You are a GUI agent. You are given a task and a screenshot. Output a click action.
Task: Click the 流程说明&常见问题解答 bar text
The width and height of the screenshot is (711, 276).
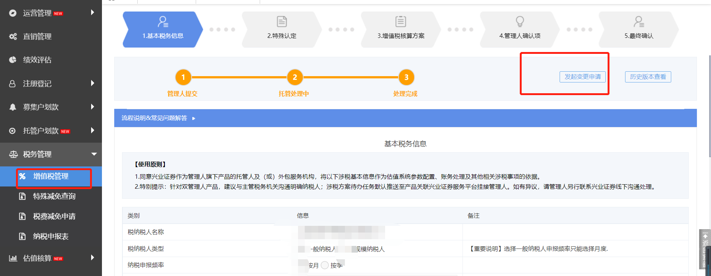(x=154, y=118)
